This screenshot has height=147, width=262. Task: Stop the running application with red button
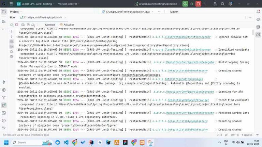198,4
